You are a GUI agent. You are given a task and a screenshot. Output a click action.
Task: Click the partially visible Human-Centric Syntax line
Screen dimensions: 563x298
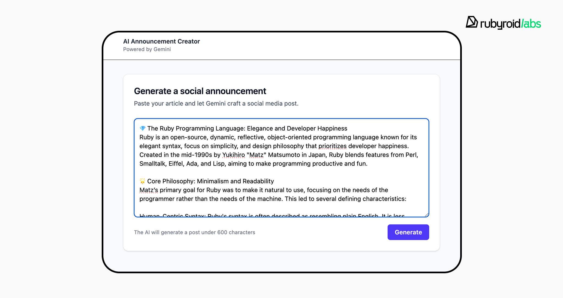tap(272, 215)
